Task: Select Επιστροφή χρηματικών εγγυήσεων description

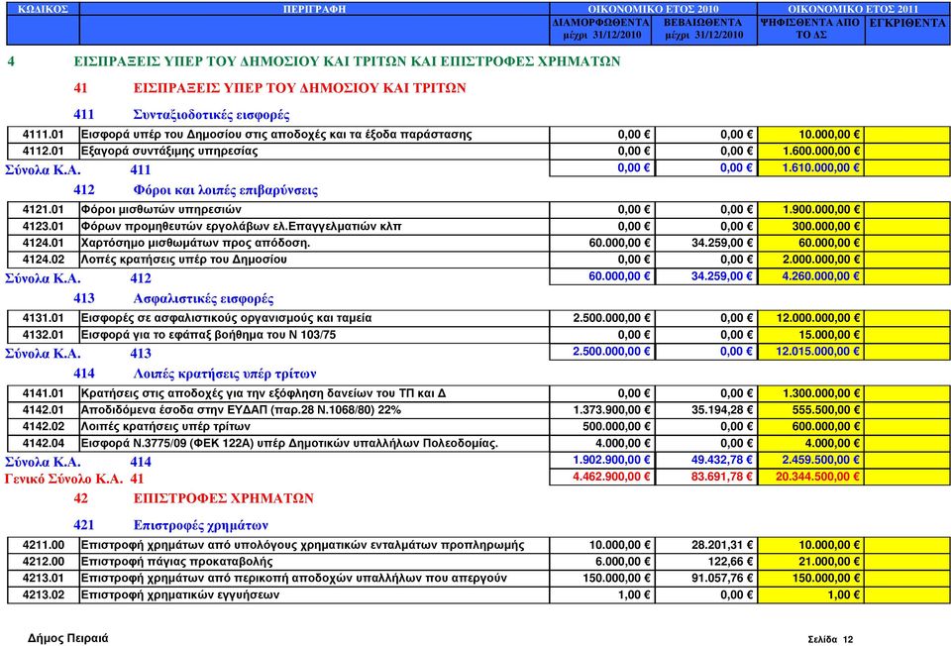Action: point(180,595)
